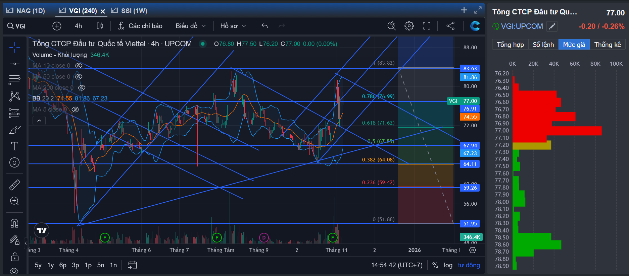Click the VGI symbol search field
This screenshot has height=276, width=629.
(26, 26)
